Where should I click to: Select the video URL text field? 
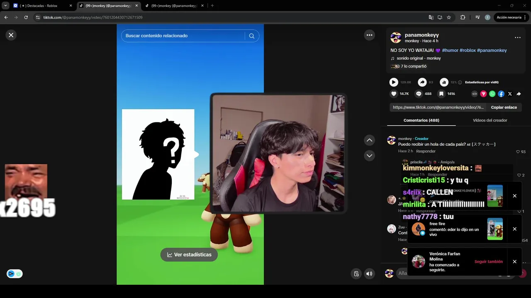[438, 108]
